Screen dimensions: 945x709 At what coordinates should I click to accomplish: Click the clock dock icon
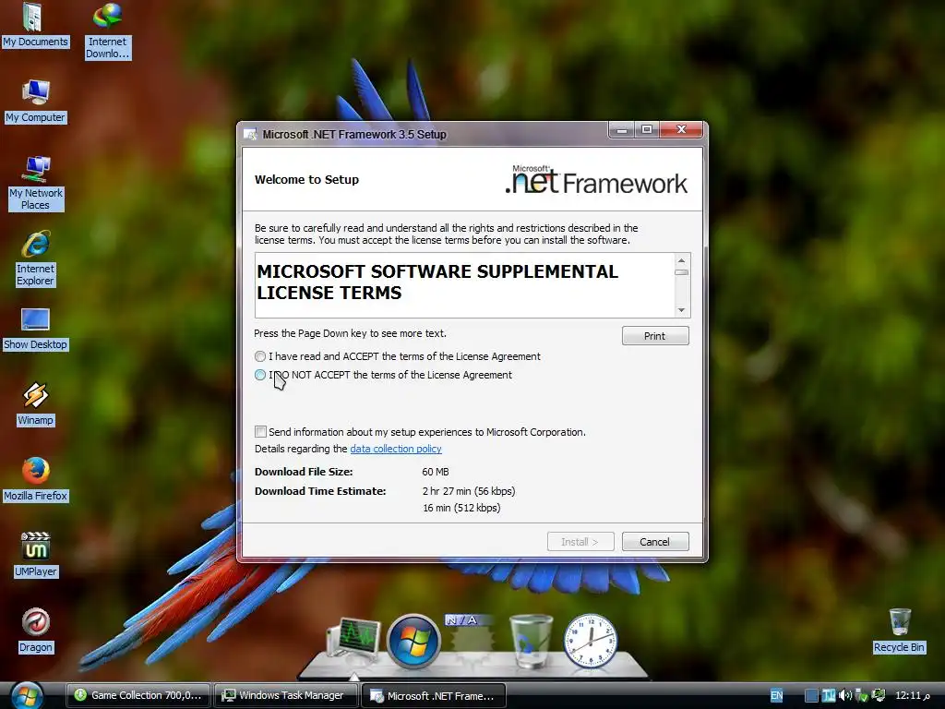click(590, 641)
